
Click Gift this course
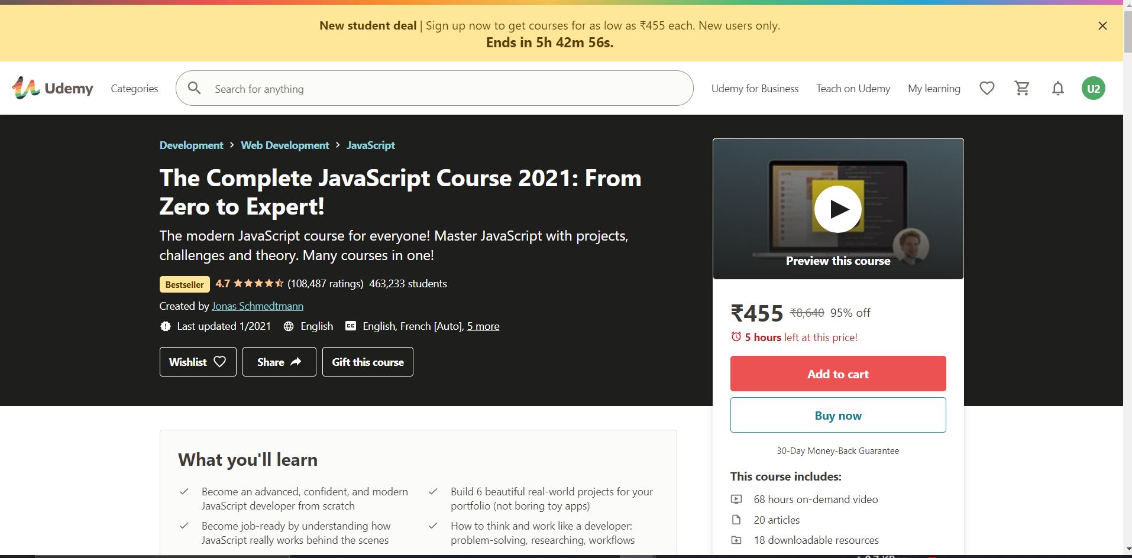pos(367,362)
